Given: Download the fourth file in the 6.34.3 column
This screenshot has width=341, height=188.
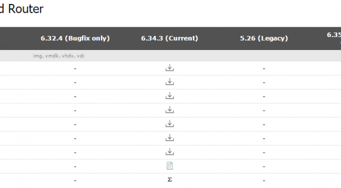Looking at the screenshot, I should (x=169, y=110).
